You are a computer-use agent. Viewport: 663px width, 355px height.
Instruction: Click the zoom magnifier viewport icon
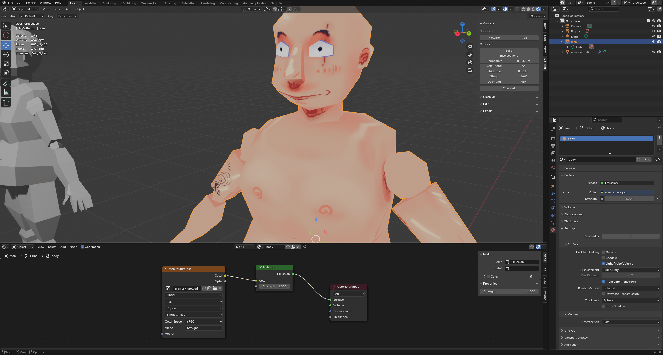[470, 47]
